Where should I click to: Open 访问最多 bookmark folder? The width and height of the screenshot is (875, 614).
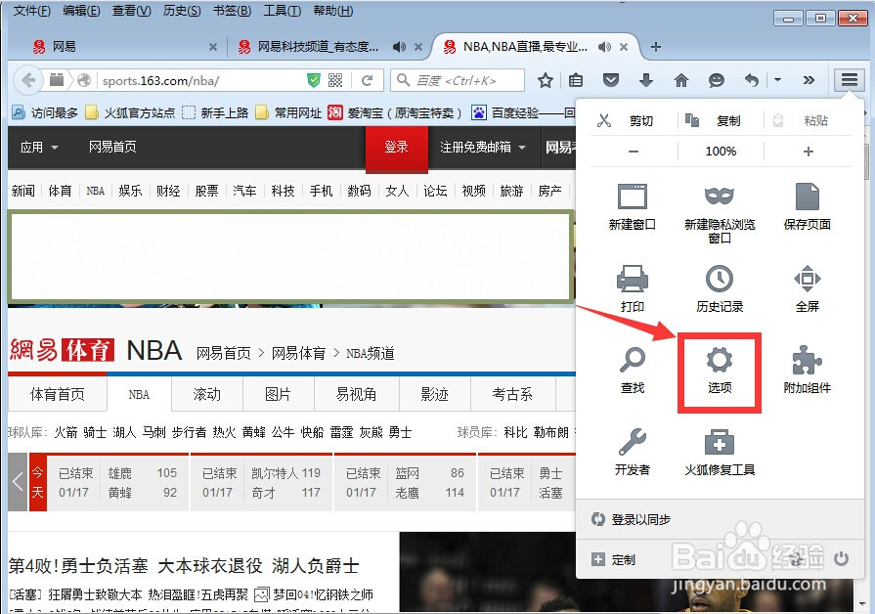click(x=45, y=112)
